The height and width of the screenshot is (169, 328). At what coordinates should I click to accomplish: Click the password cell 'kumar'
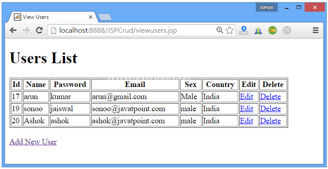(x=70, y=96)
